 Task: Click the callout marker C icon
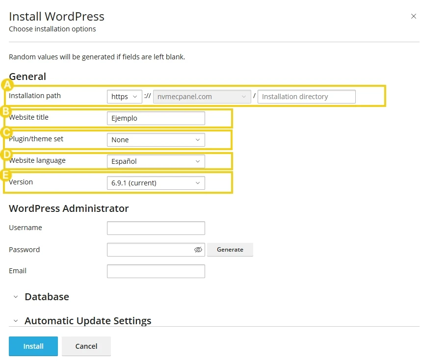click(7, 132)
